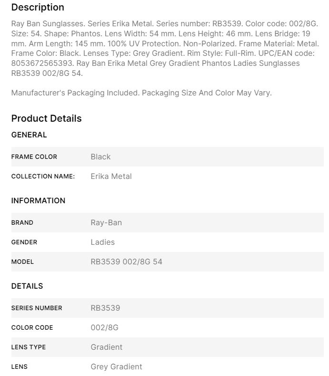329x376 pixels.
Task: Select the FRAME COLOR row label
Action: (x=34, y=157)
